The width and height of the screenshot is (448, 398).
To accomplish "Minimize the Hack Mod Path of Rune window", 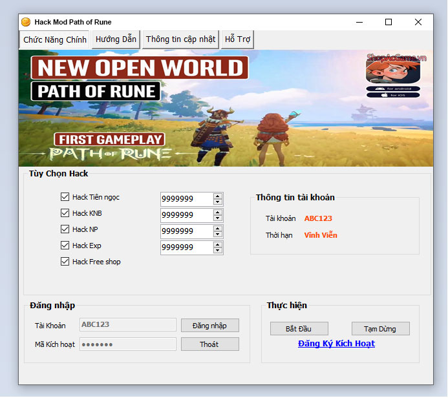I will click(x=359, y=22).
